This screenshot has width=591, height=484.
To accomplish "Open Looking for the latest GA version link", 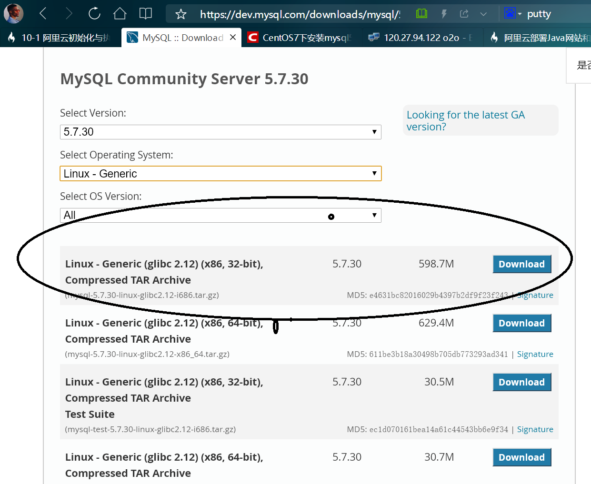I will pyautogui.click(x=465, y=121).
